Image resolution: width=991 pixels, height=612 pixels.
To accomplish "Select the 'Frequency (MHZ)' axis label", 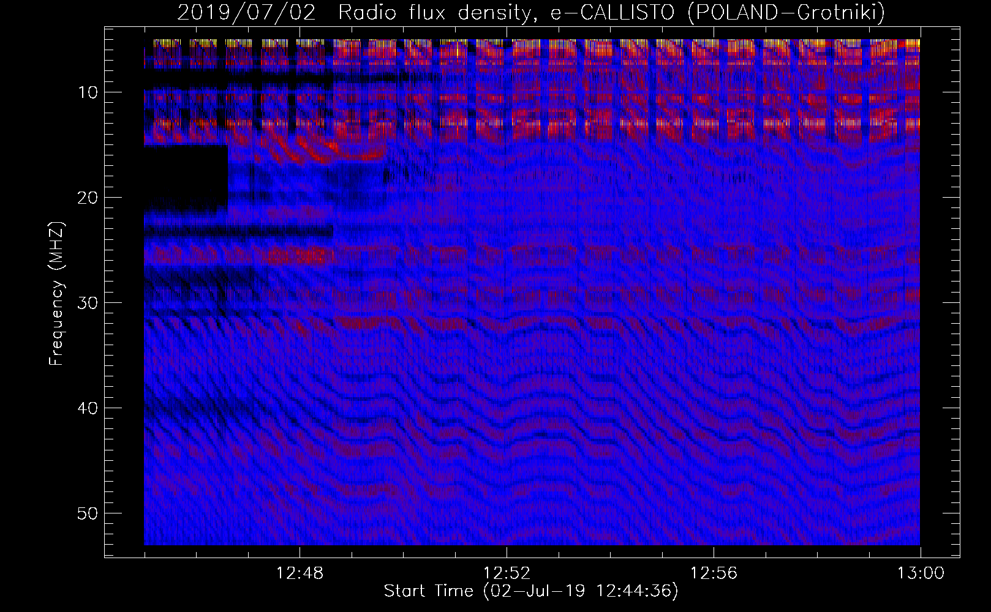I will 56,293.
